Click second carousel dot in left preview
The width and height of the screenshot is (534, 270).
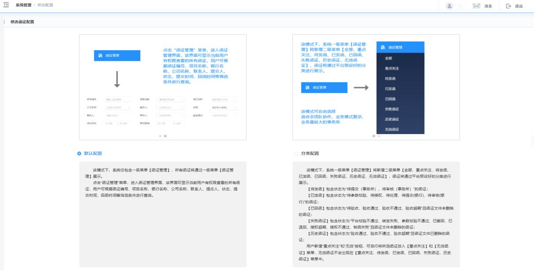point(165,136)
